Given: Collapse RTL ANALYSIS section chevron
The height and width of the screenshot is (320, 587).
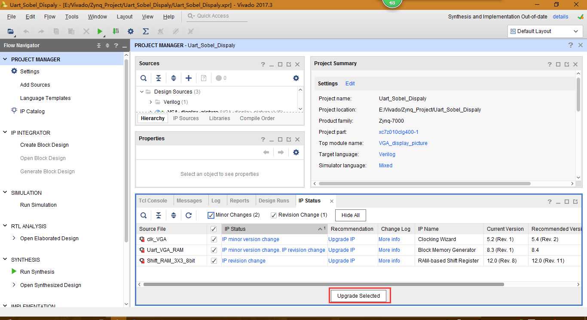Looking at the screenshot, I should (5, 226).
